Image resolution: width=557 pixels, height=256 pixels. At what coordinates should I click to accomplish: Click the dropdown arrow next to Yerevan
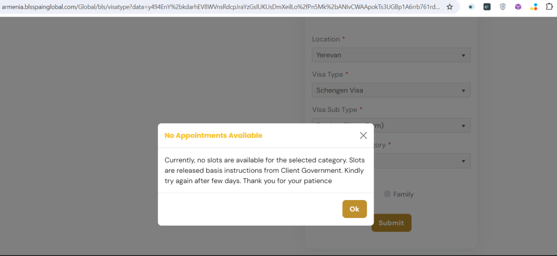463,55
